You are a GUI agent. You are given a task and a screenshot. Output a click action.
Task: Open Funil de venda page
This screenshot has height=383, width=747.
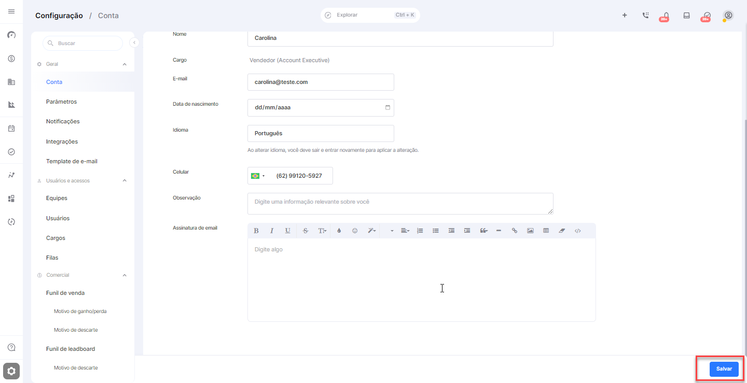[65, 293]
